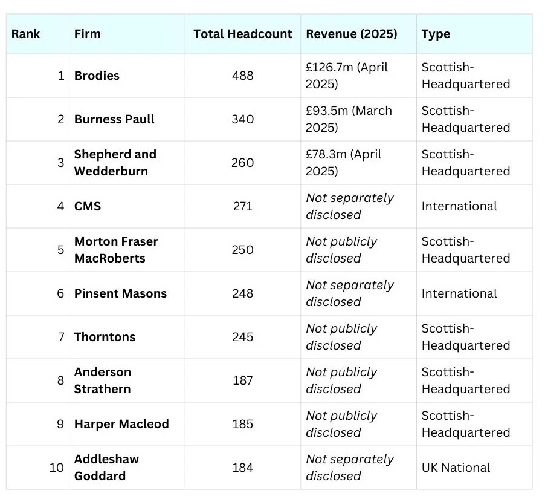This screenshot has width=545, height=496.
Task: Click the UK National type cell
Action: coord(456,468)
